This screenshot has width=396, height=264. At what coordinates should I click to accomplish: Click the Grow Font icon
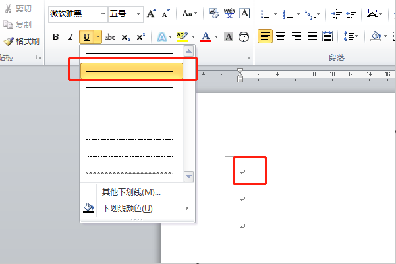click(x=152, y=13)
